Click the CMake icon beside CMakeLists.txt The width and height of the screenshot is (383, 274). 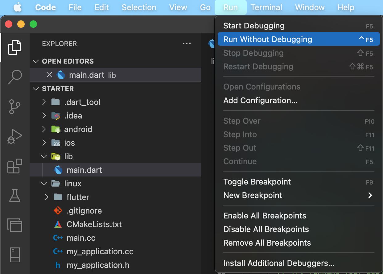coord(58,224)
